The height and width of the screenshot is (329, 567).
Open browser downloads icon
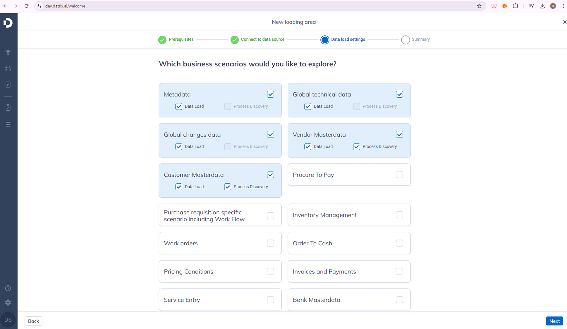542,6
